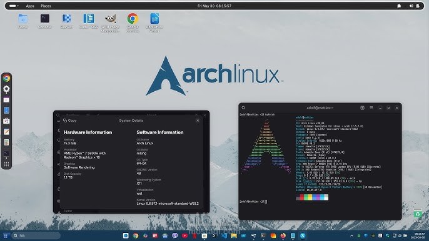Click the Software Information heading
429x241 pixels.
pyautogui.click(x=160, y=132)
